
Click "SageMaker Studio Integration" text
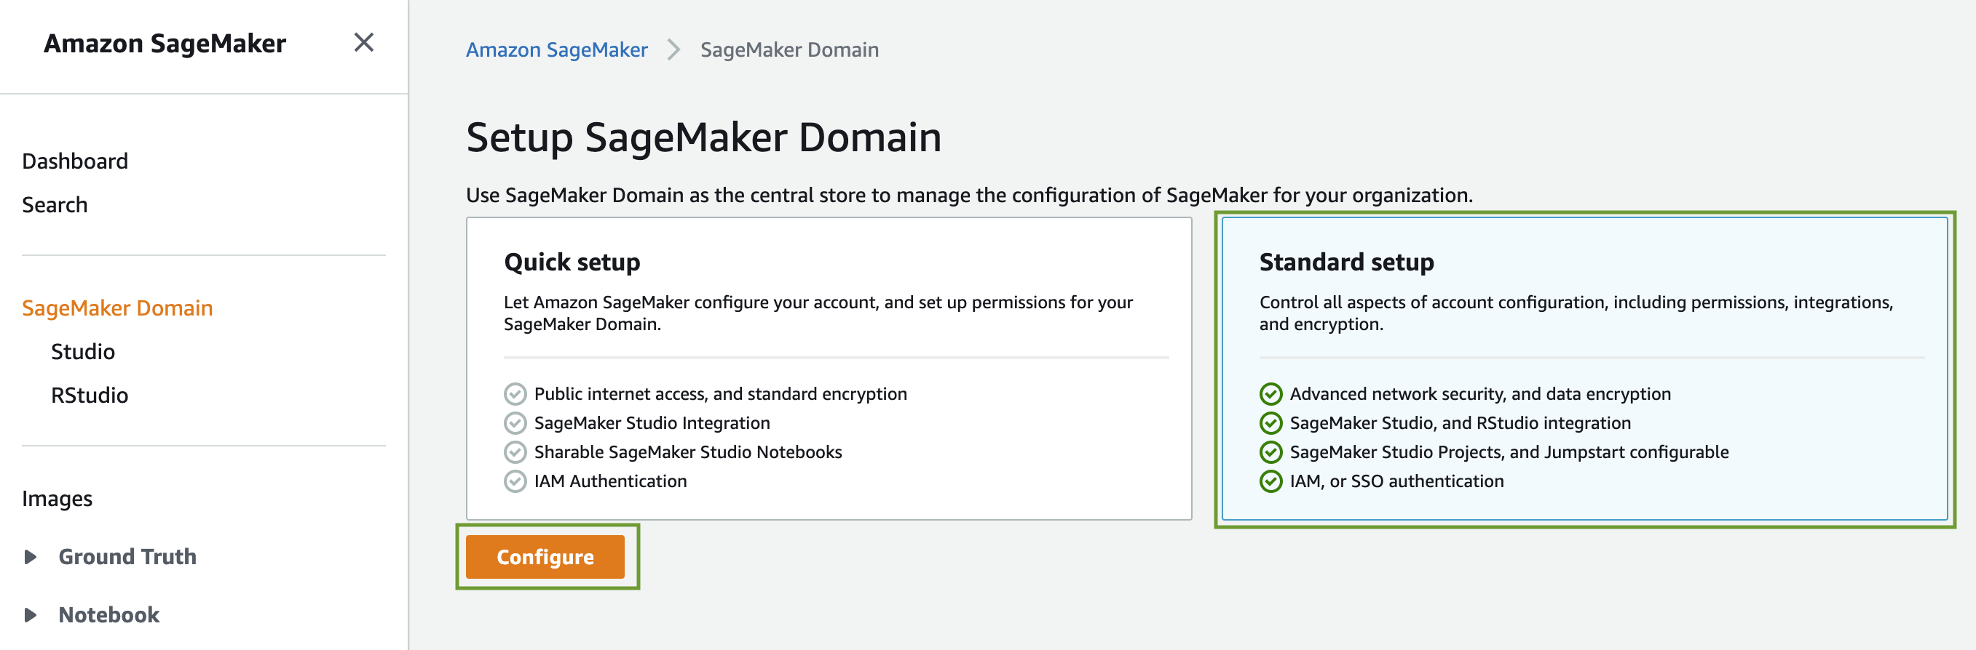[x=652, y=422]
